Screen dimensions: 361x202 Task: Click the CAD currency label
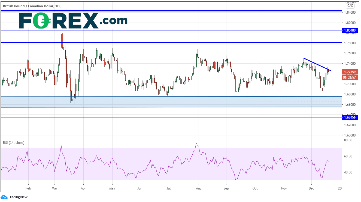point(350,6)
